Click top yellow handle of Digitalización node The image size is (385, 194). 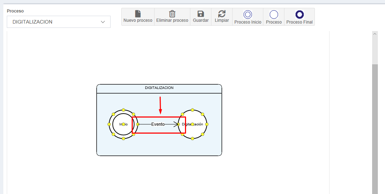192,110
